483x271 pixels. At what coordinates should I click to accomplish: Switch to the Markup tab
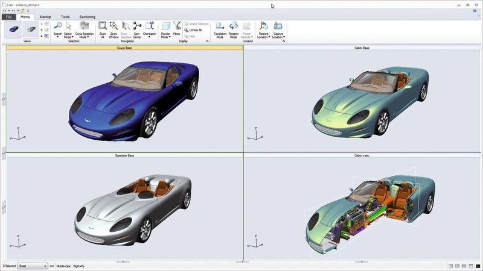tap(45, 17)
